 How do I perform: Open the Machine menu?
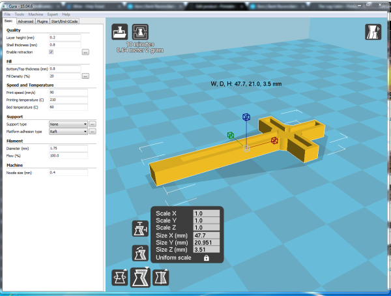tap(36, 14)
